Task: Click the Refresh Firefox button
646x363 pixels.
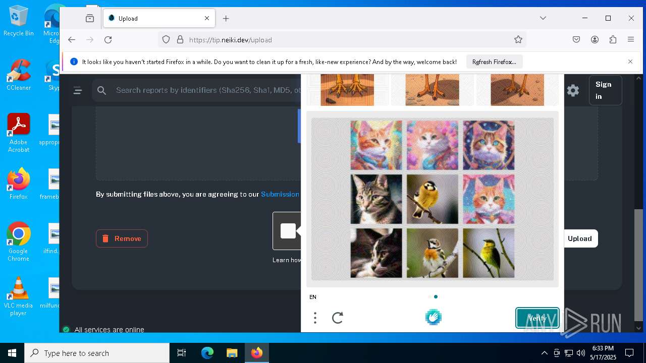Action: 494,62
